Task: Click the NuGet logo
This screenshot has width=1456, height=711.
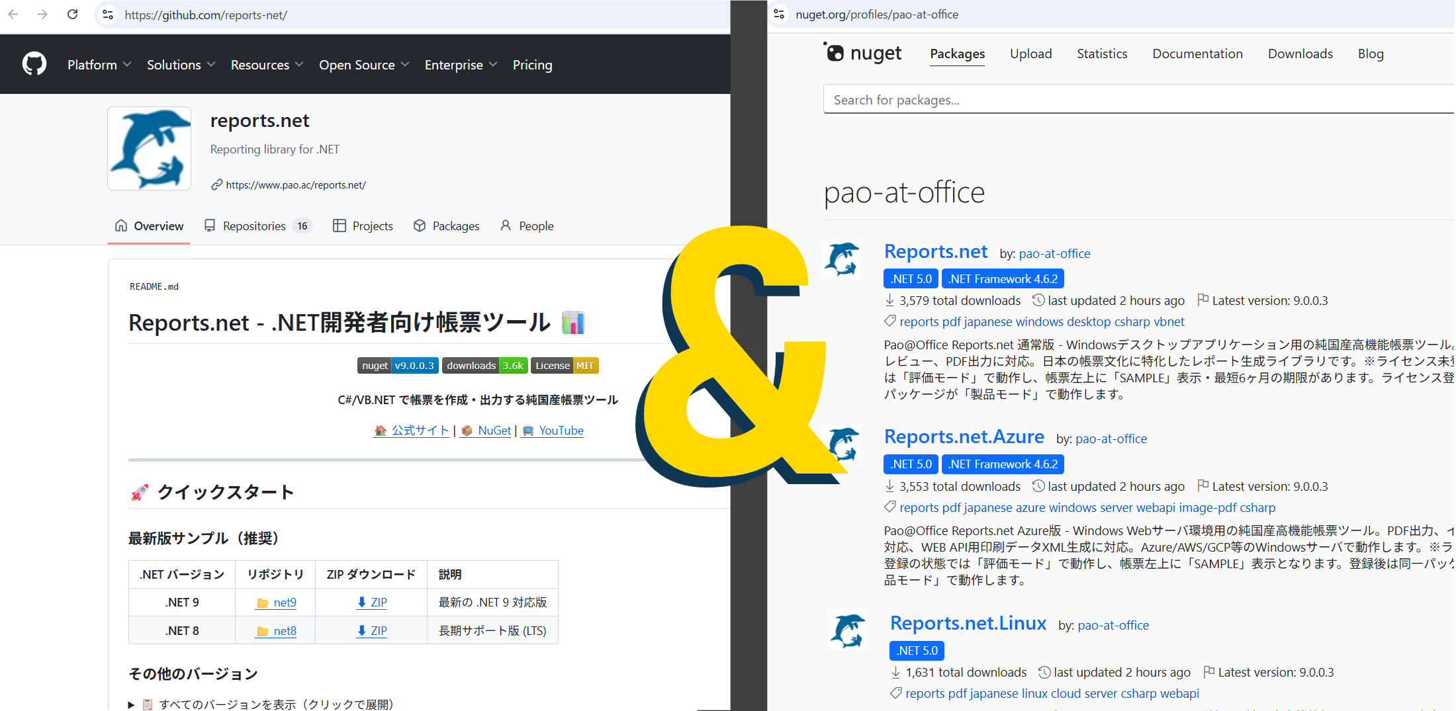Action: 862,53
